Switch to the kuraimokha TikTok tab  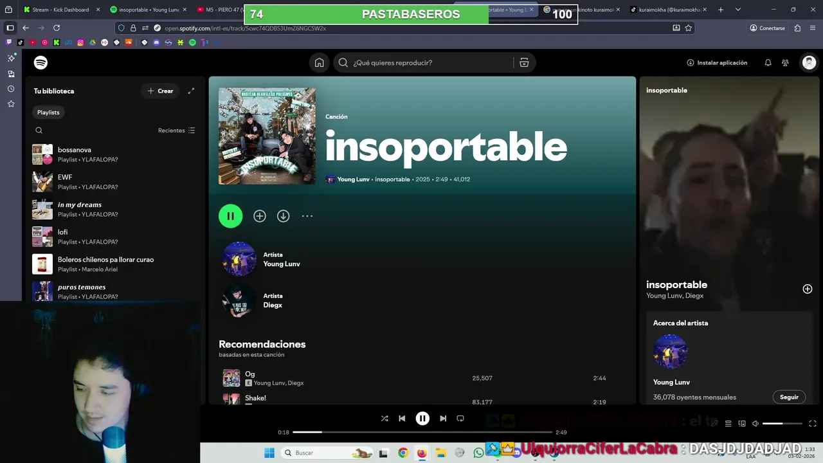(668, 10)
